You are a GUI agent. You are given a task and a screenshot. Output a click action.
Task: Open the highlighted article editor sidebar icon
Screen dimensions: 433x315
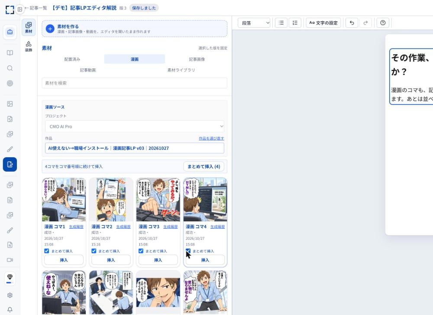[x=10, y=164]
